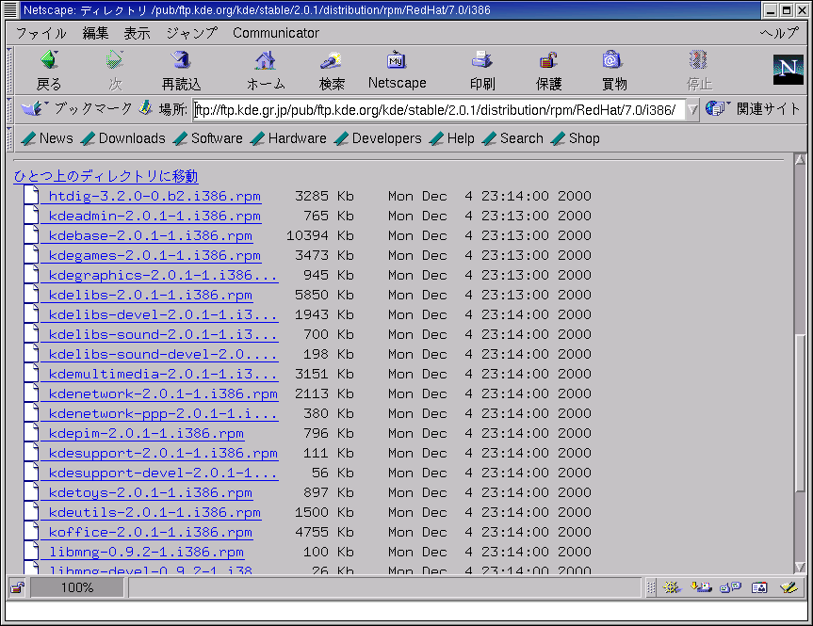
Task: Click the Back (戻る) toolbar icon
Action: tap(49, 60)
